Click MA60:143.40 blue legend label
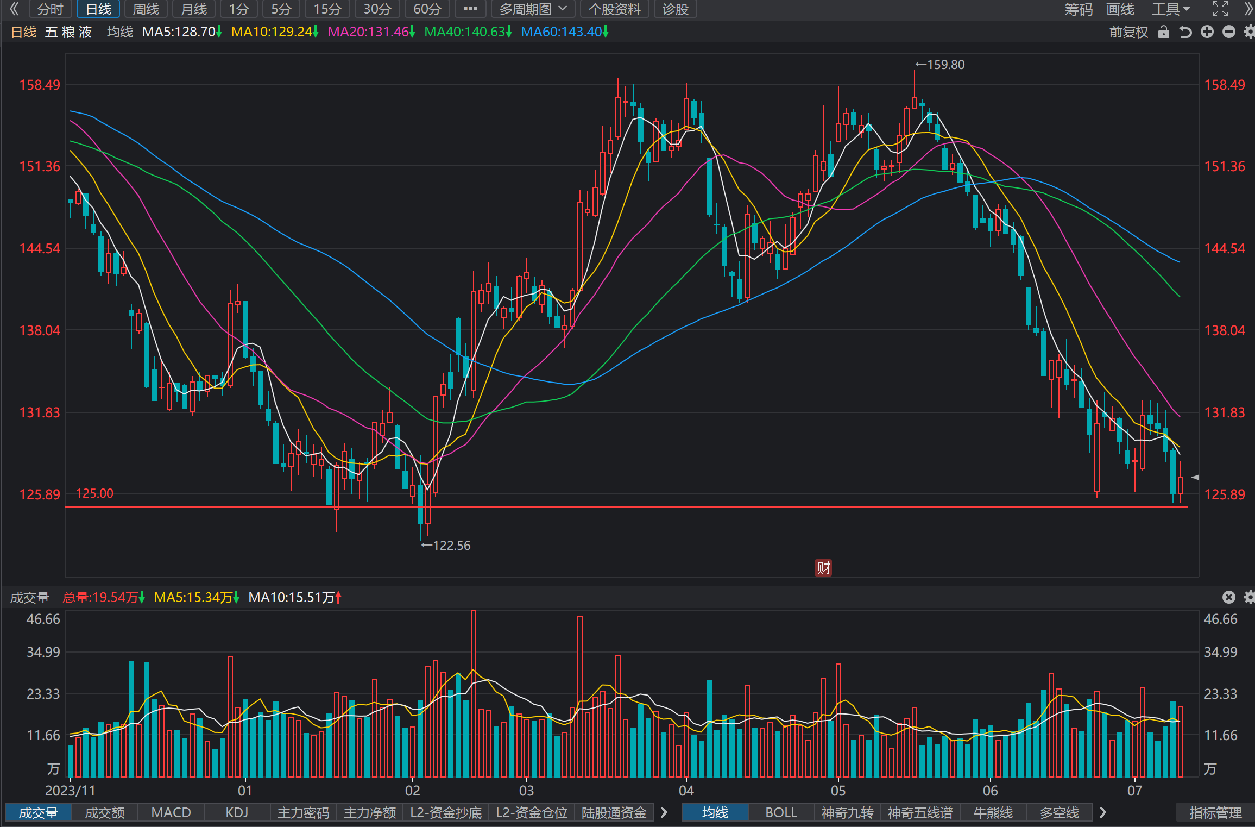Image resolution: width=1255 pixels, height=827 pixels. (x=565, y=32)
